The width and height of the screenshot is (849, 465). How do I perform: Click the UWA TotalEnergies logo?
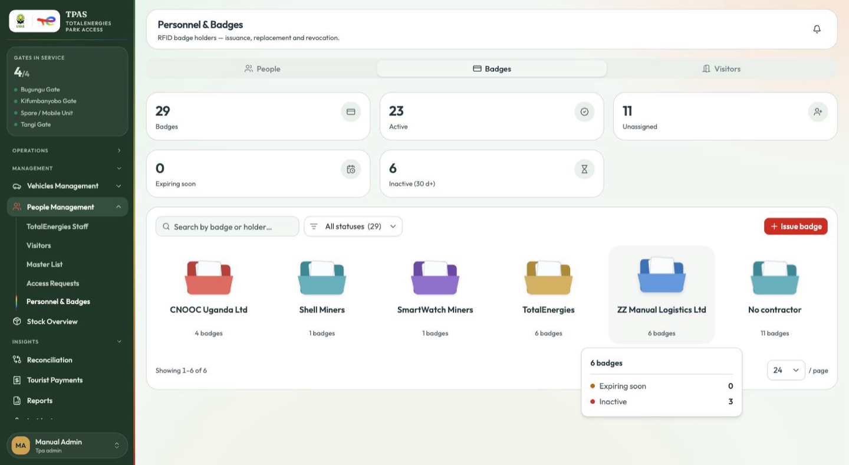34,21
